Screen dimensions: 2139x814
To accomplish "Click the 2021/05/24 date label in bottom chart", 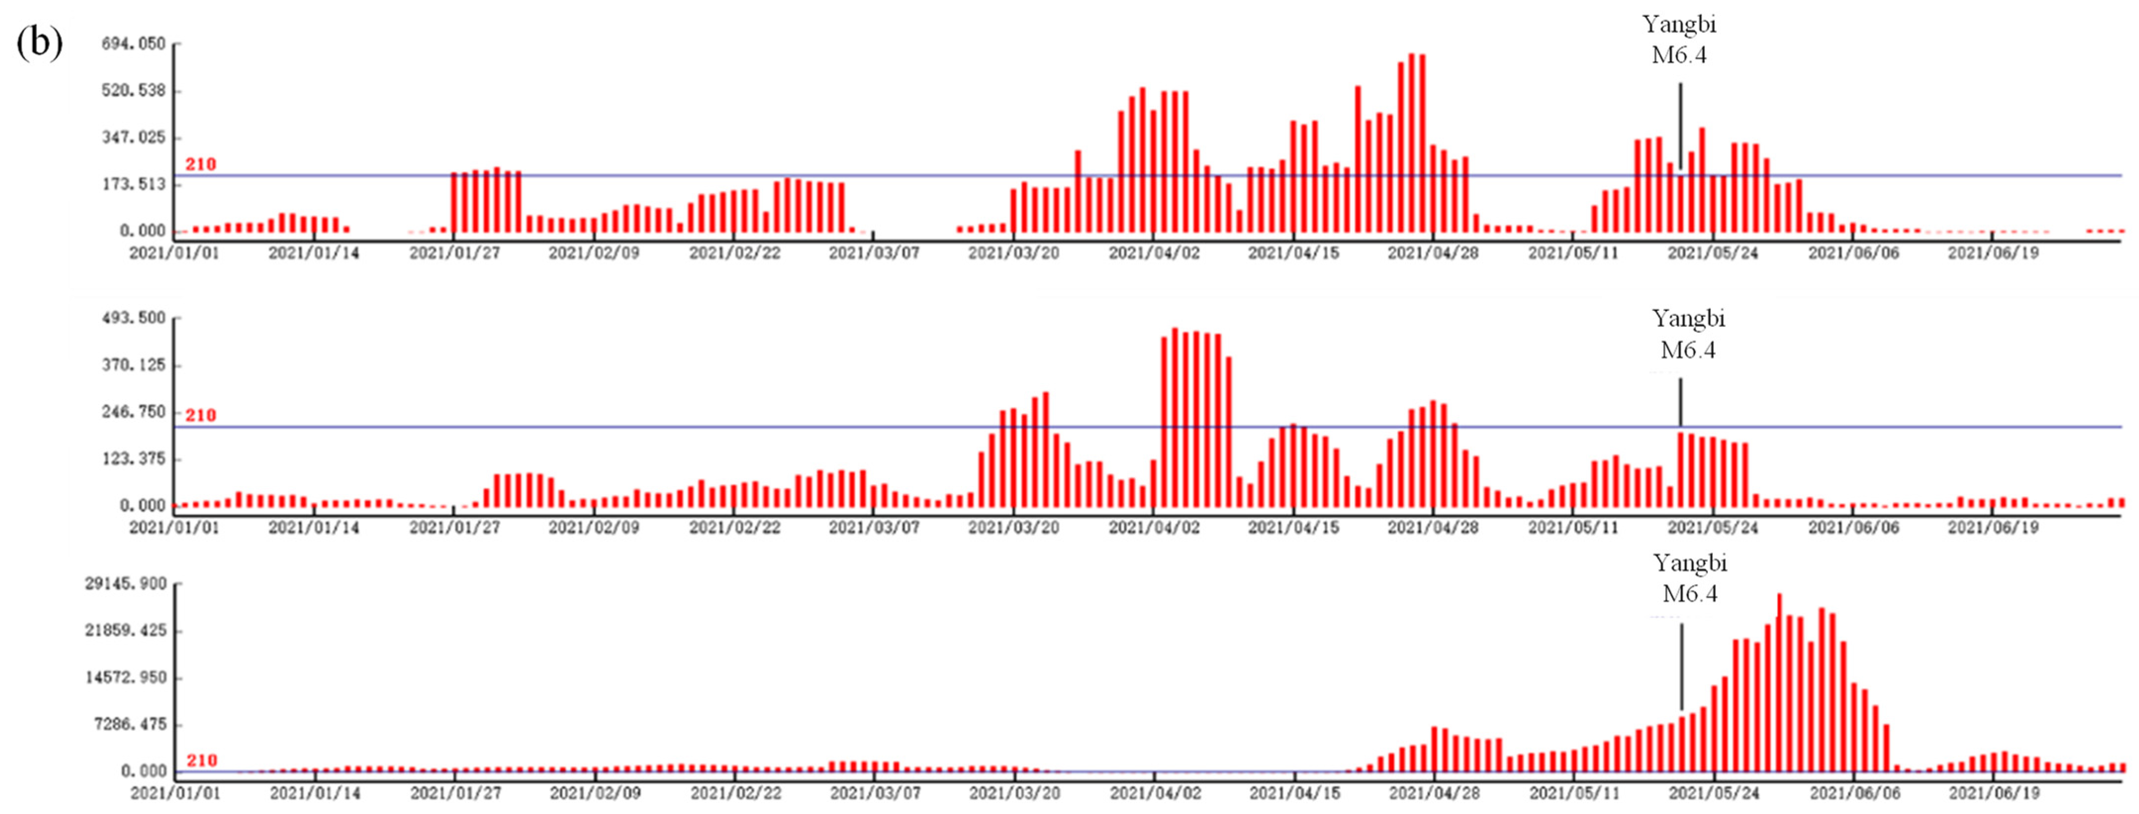I will (x=1713, y=793).
